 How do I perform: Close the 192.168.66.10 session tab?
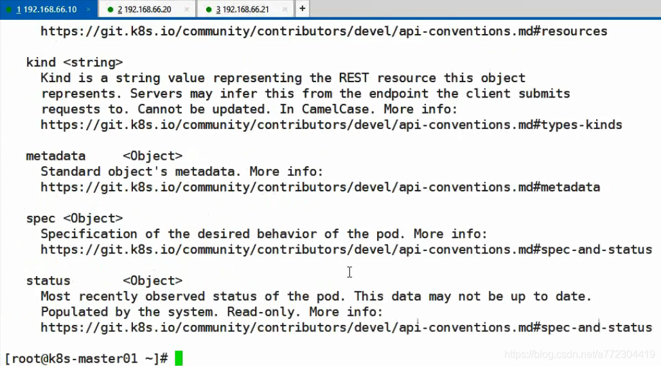[88, 9]
